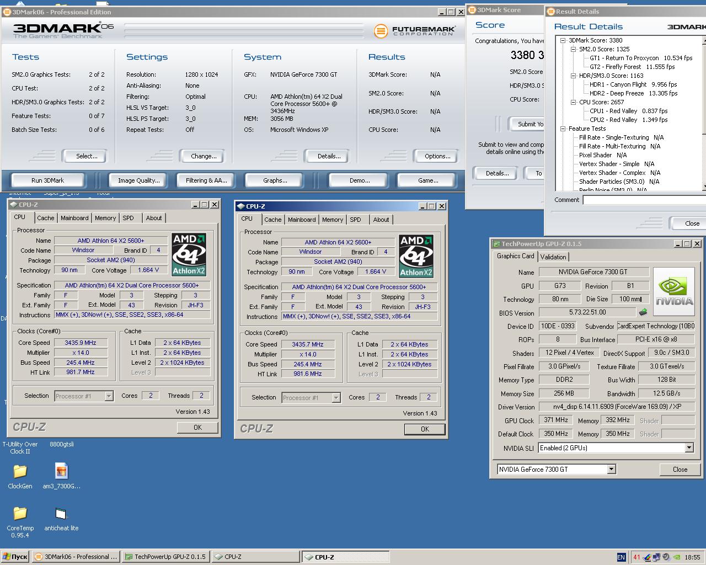This screenshot has width=706, height=565.
Task: Click the Result Details tree scrollbar
Action: [704, 113]
